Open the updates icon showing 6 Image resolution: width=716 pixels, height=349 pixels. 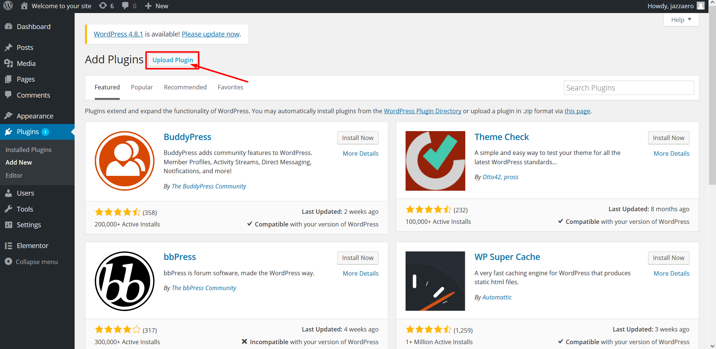tap(106, 6)
